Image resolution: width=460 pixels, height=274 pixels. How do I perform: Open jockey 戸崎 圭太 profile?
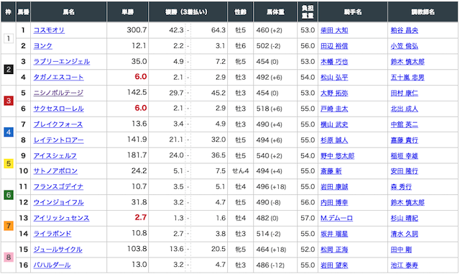(x=334, y=109)
